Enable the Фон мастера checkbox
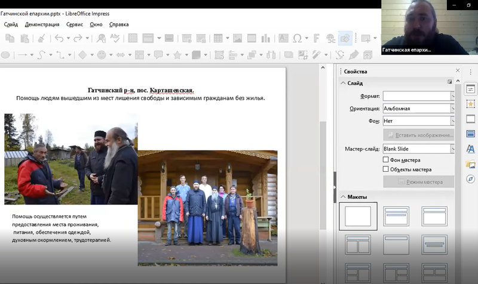The image size is (478, 284). pos(385,159)
